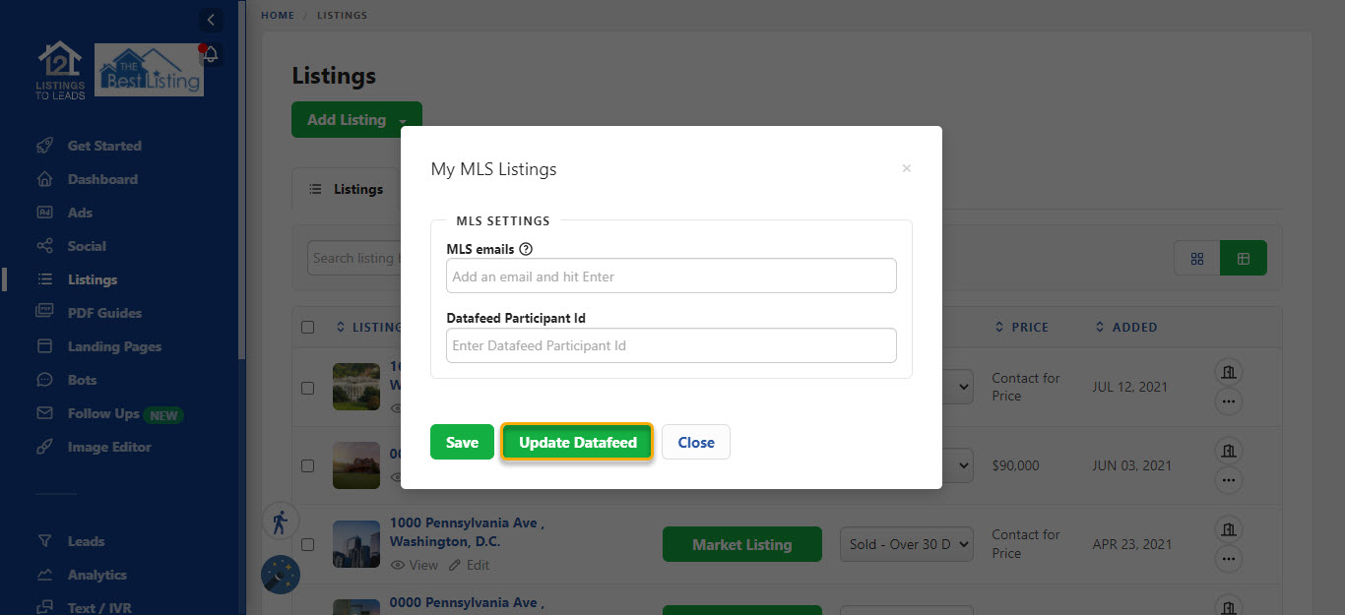Open status dropdown for JUL 12, 2021 listing
Viewport: 1345px width, 615px height.
(x=957, y=387)
